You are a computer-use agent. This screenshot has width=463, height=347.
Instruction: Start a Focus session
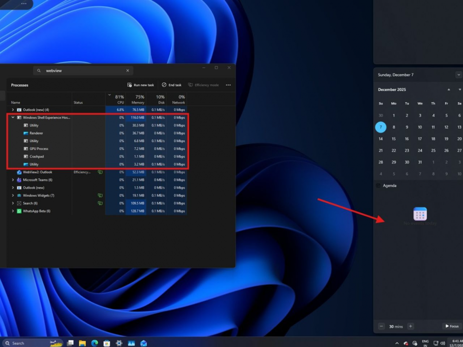(452, 326)
